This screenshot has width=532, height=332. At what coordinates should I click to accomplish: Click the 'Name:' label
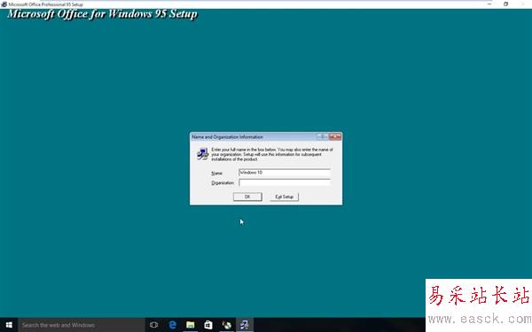pos(217,174)
